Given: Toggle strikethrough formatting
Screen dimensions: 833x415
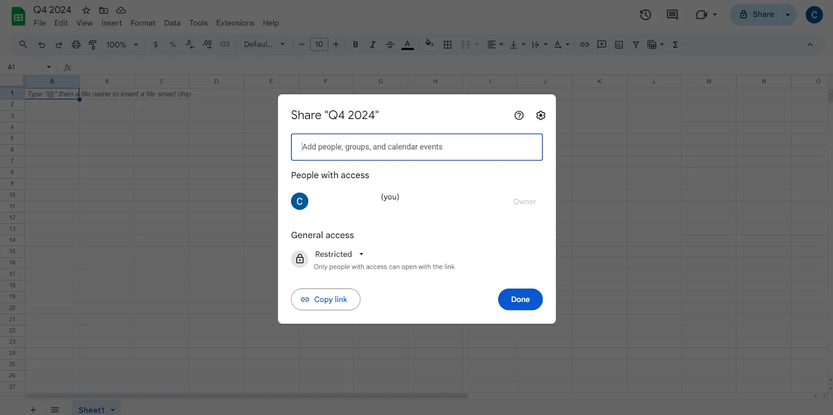Looking at the screenshot, I should 390,45.
